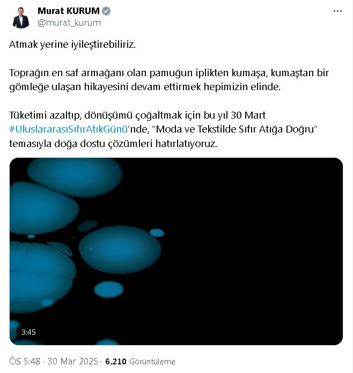Open Murat Kurum's profile avatar photo
This screenshot has width=353, height=373.
click(21, 17)
